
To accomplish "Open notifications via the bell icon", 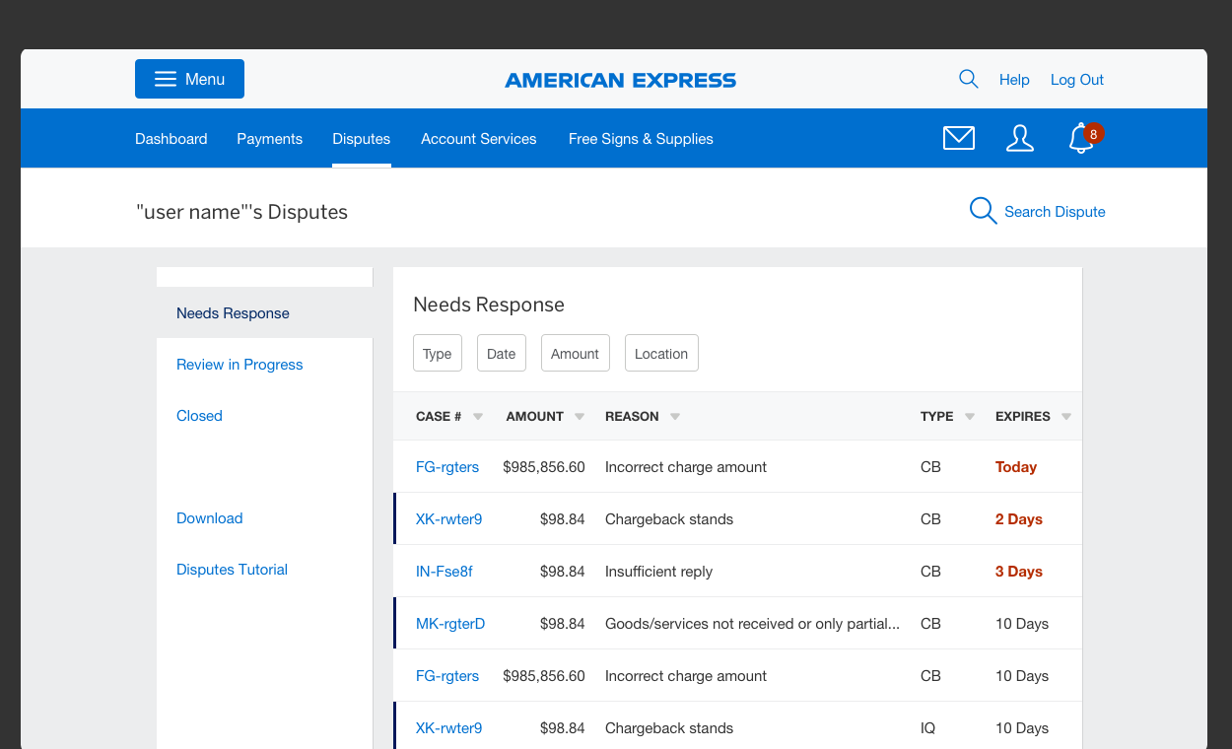I will [1079, 140].
